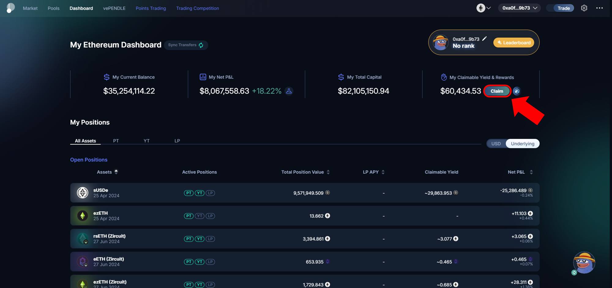
Task: Open the floating pepe chat avatar
Action: (584, 262)
